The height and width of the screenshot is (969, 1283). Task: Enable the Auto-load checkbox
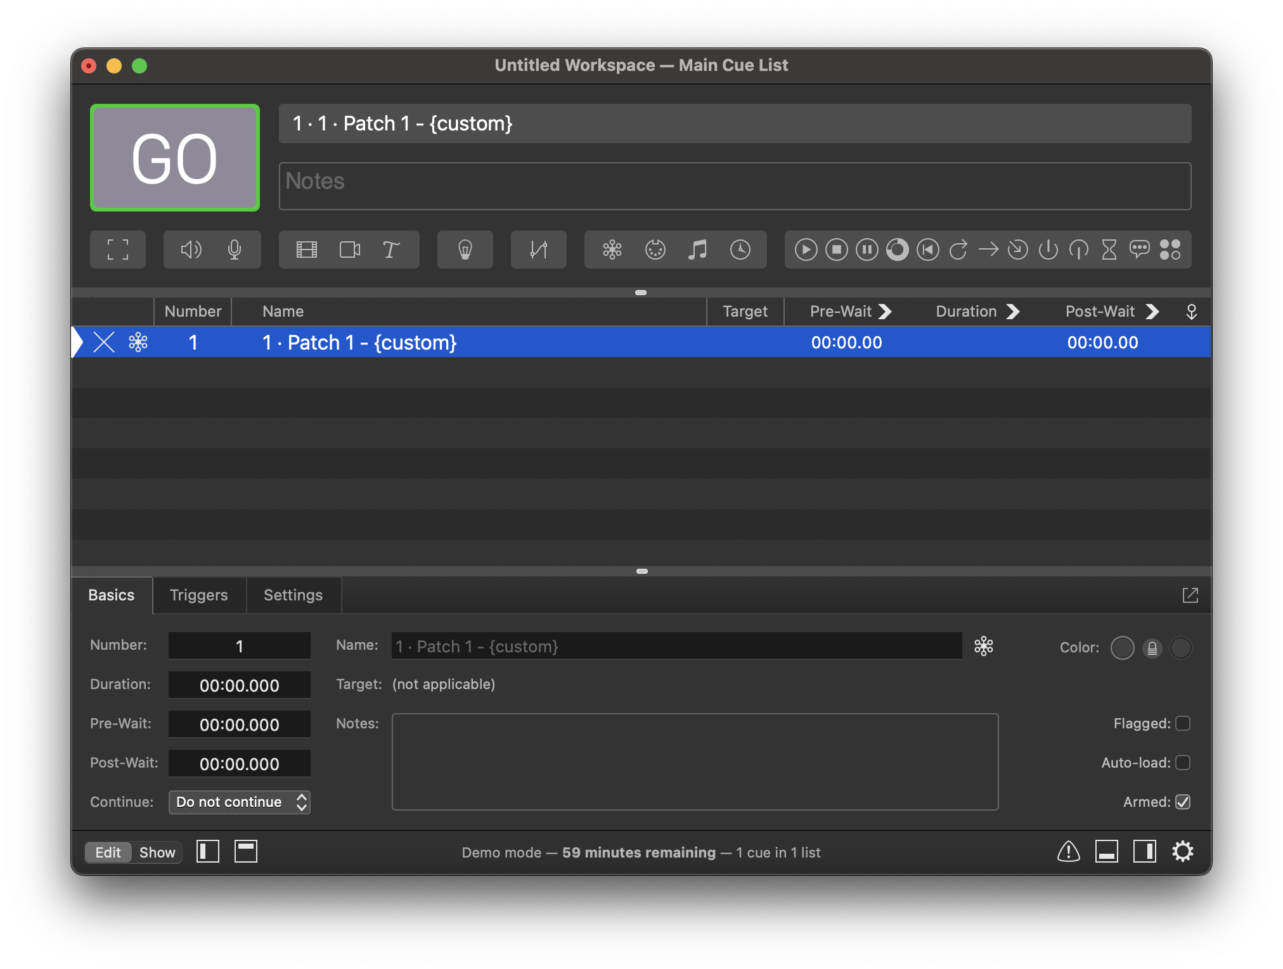pos(1182,763)
